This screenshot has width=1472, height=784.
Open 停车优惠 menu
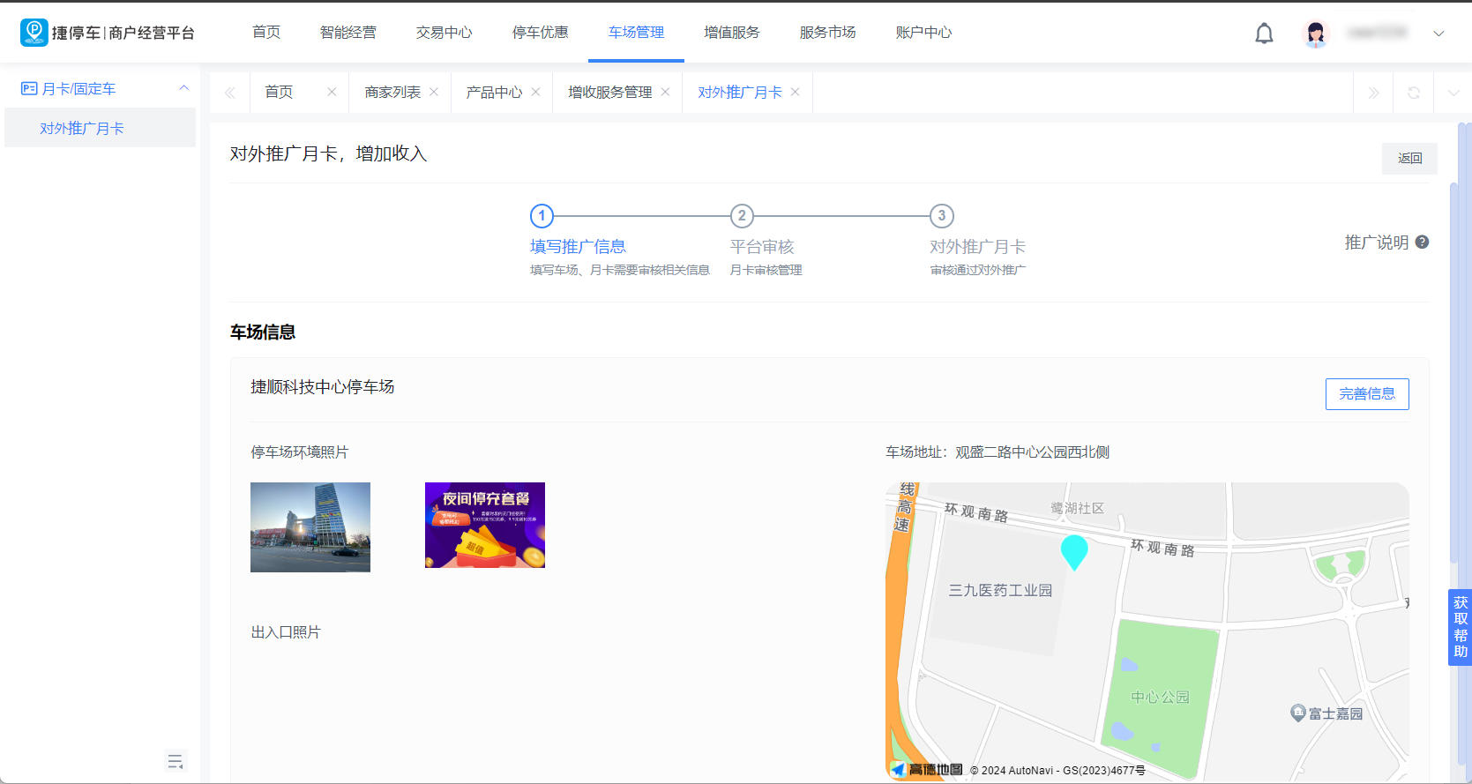pyautogui.click(x=541, y=33)
